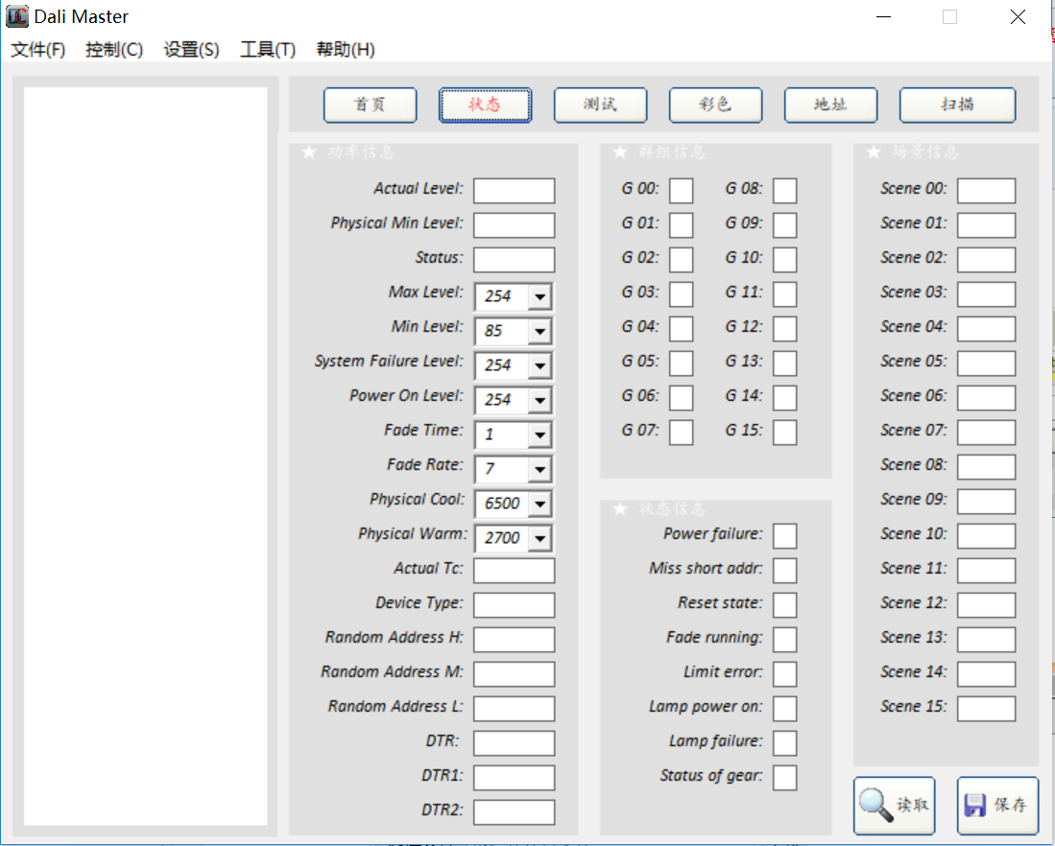
Task: Open the Min Level combo box arrow
Action: (539, 331)
